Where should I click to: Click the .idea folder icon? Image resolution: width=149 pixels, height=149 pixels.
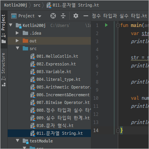[25, 33]
